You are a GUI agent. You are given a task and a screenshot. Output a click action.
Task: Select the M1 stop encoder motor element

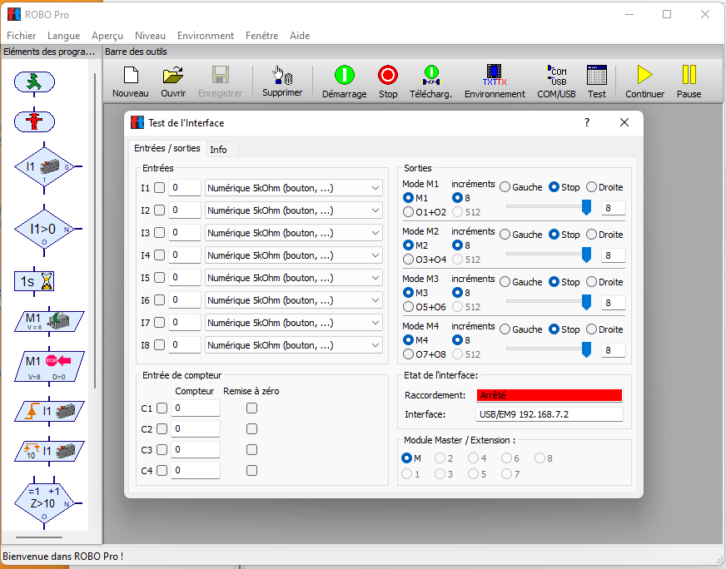pos(49,366)
